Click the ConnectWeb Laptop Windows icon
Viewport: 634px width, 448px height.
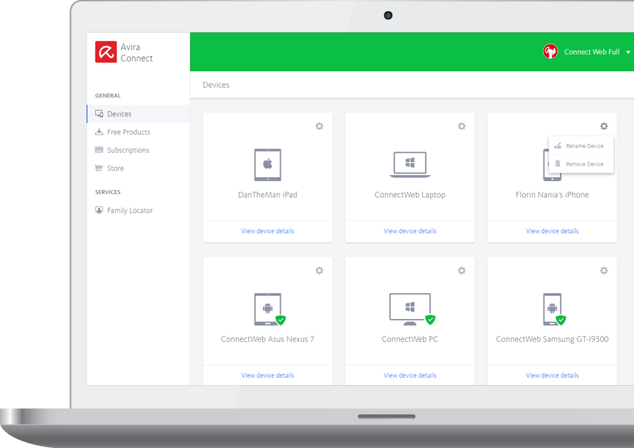410,164
